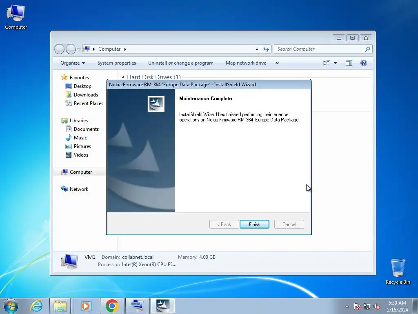Click Cancel button in InstallShield Wizard
Screen dimensions: 418x314
tap(289, 224)
